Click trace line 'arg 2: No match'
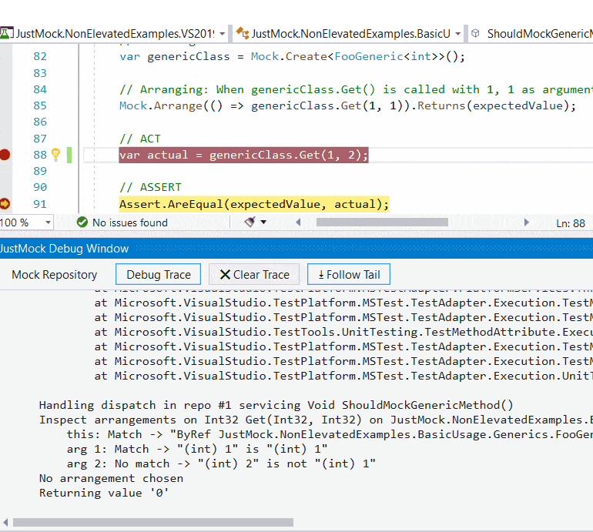The image size is (593, 532). point(221,464)
